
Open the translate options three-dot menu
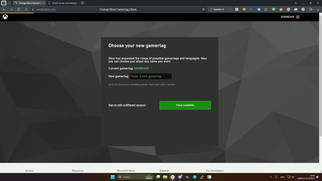point(228,9)
